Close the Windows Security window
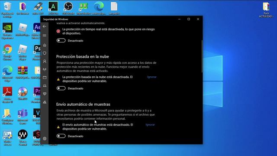Screen dimensions: 277x156 tap(198, 19)
